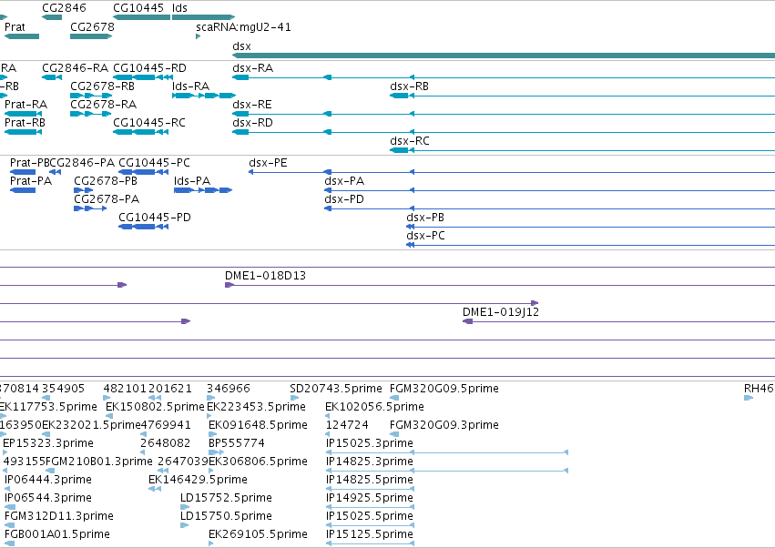The height and width of the screenshot is (548, 775).
Task: Select EST BP555774 label
Action: (237, 443)
